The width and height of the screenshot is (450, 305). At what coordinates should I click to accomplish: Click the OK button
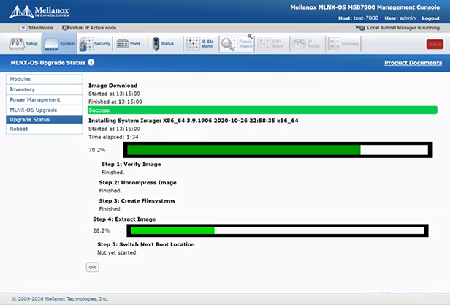tap(92, 267)
